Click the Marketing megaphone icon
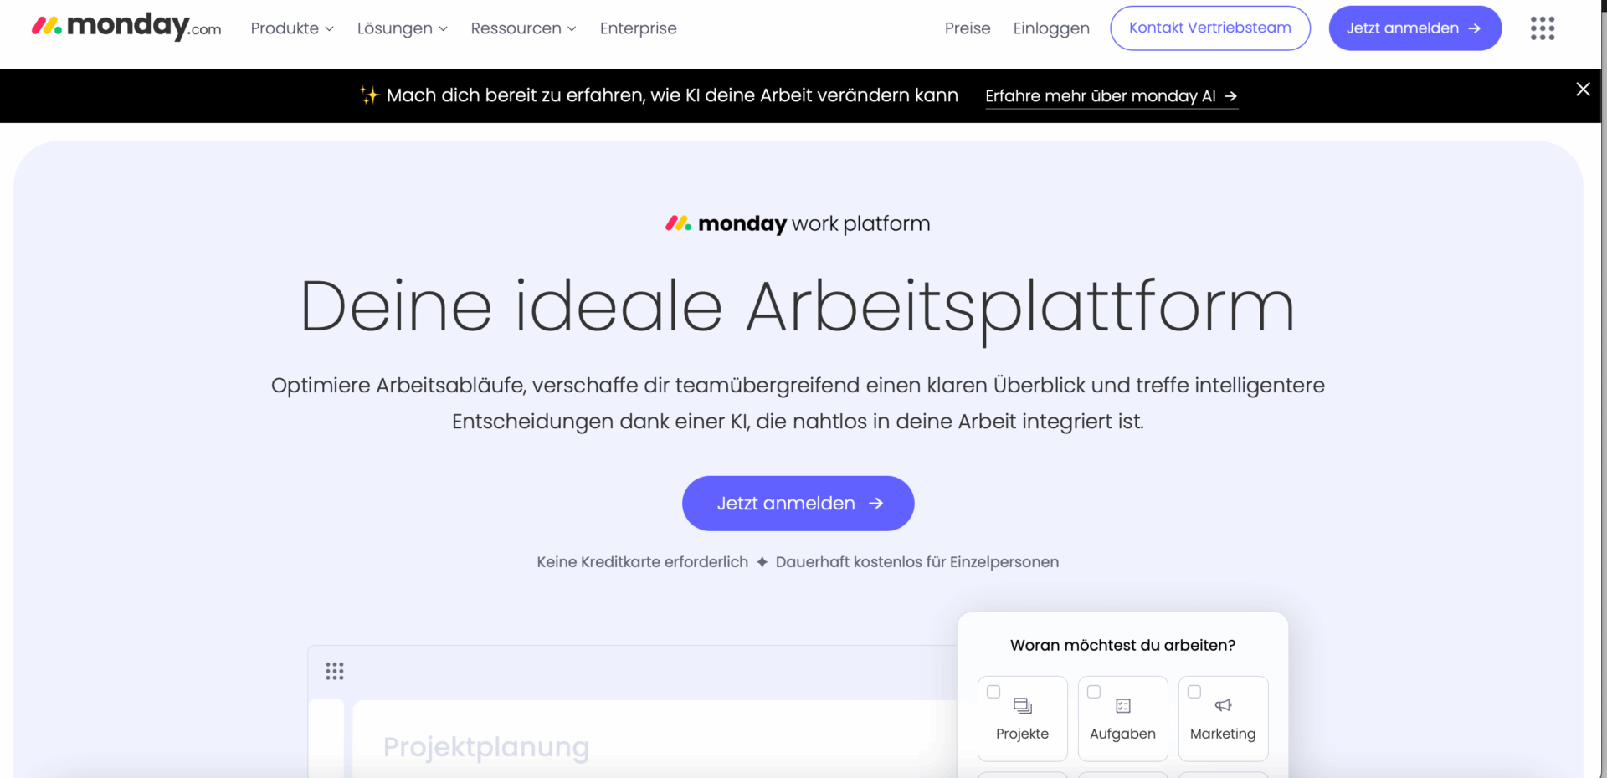The height and width of the screenshot is (778, 1607). click(1224, 705)
